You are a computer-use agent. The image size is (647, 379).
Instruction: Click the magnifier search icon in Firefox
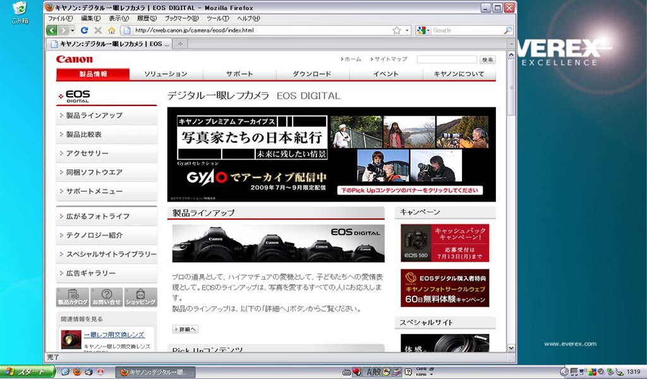508,30
